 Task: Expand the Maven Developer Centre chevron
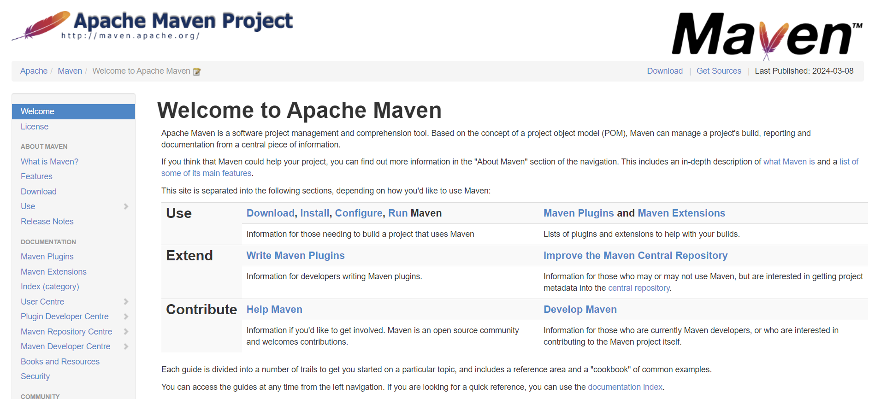[126, 346]
